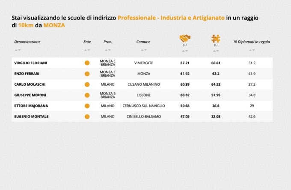Click orange Ente dot for Eugenio Montale
The image size is (291, 190).
(x=87, y=117)
